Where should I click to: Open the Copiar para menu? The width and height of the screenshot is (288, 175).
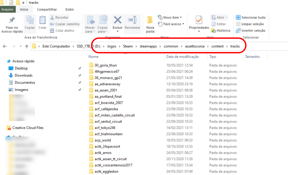coord(103,24)
